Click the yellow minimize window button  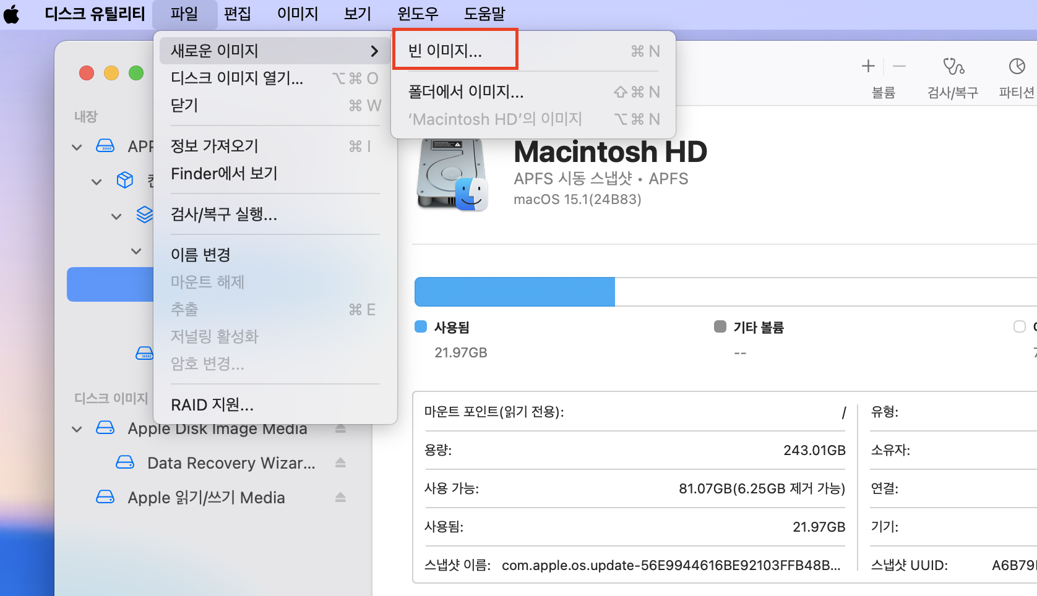111,73
